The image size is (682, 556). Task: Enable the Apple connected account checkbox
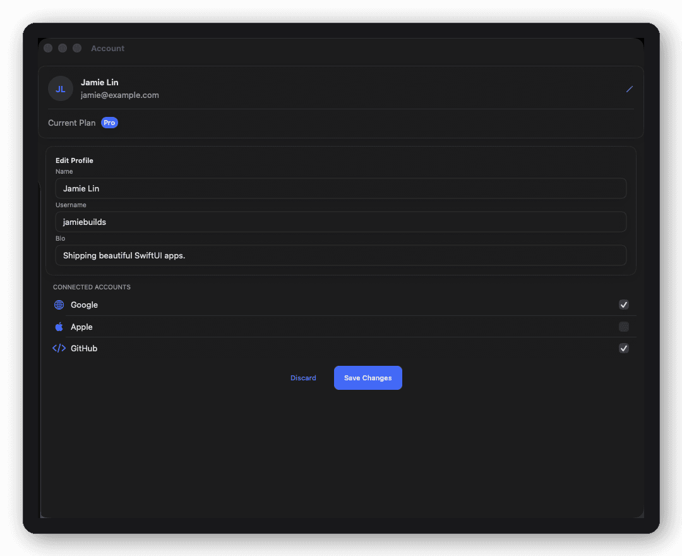tap(623, 326)
